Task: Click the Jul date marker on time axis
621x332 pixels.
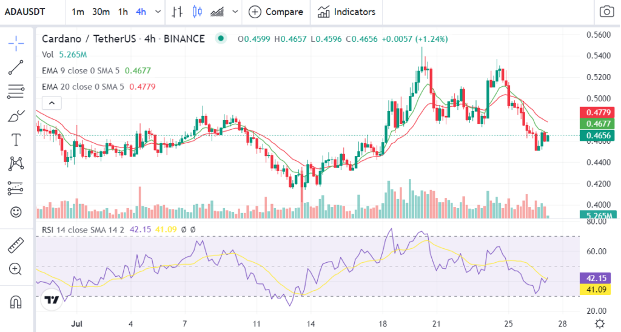Action: tap(77, 324)
